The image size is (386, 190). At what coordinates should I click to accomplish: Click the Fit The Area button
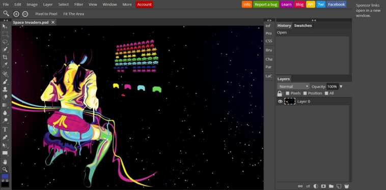(74, 14)
